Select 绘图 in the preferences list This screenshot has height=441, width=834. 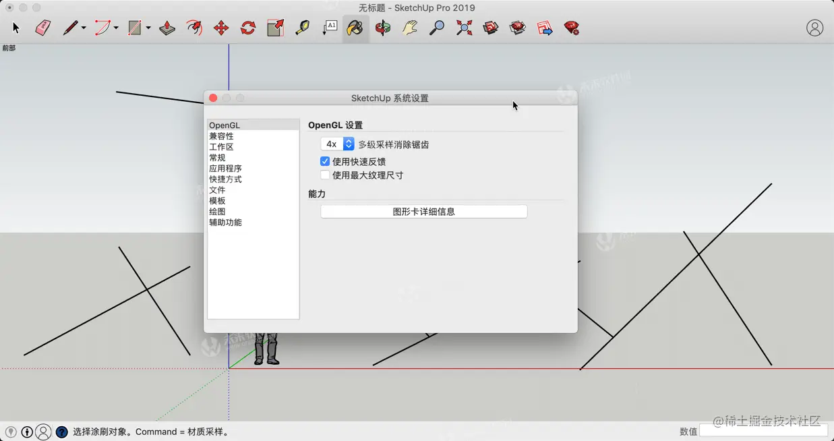tap(254, 212)
